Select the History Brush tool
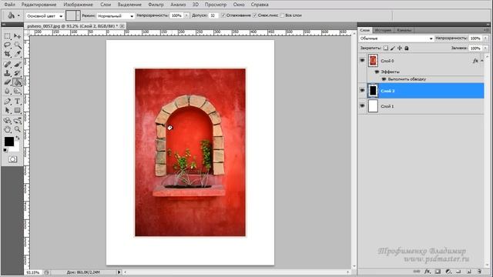 tap(17, 73)
